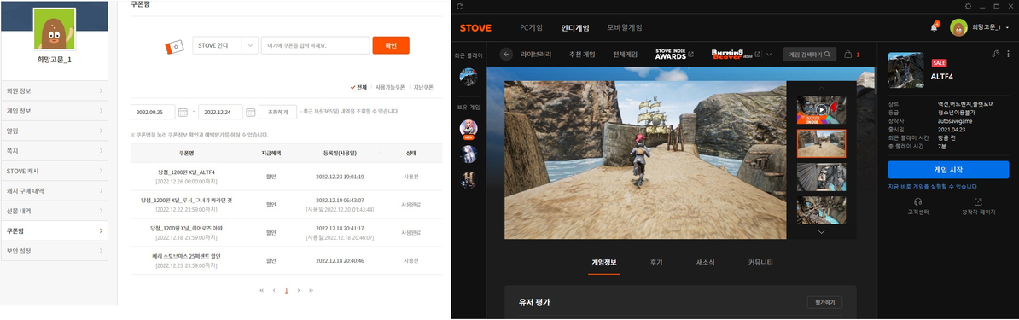Select the video thumbnail with play button
The width and height of the screenshot is (1019, 320).
point(822,109)
